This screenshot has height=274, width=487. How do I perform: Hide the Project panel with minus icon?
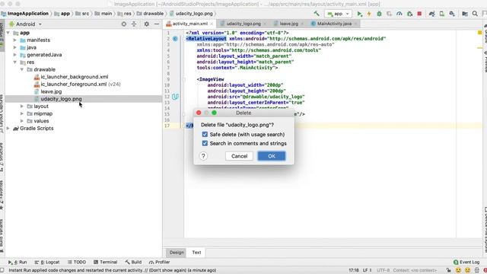click(x=157, y=24)
